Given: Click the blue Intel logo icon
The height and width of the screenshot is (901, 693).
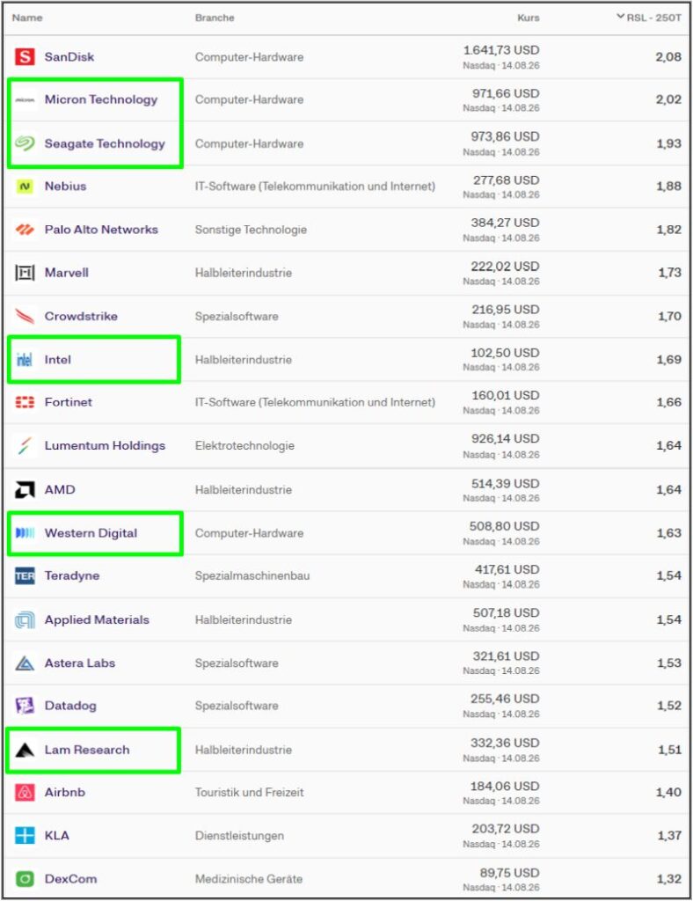Looking at the screenshot, I should [25, 359].
